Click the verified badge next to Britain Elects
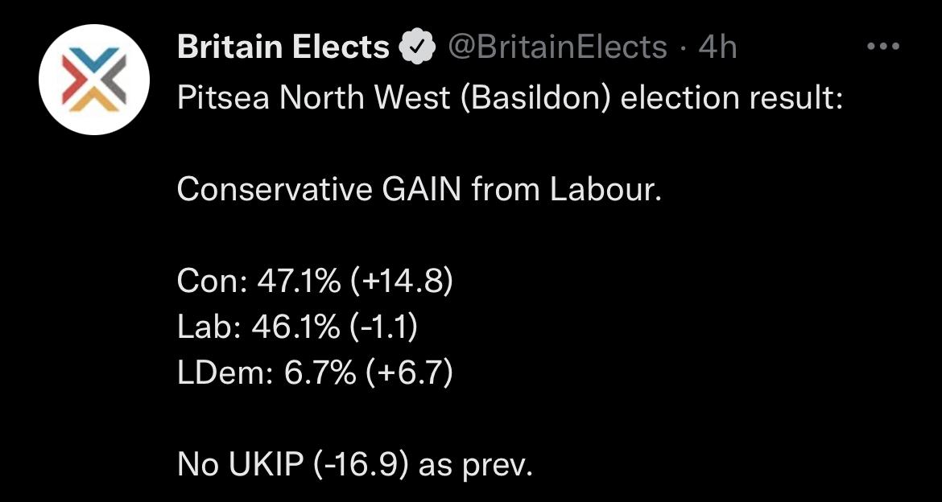The height and width of the screenshot is (502, 942). click(417, 47)
